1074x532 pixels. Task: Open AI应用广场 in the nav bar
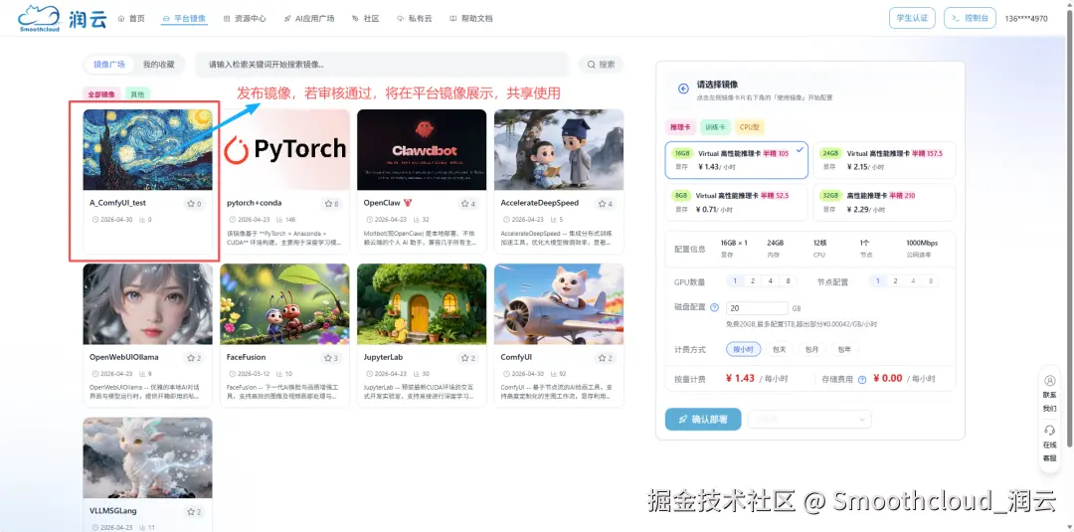pos(309,19)
